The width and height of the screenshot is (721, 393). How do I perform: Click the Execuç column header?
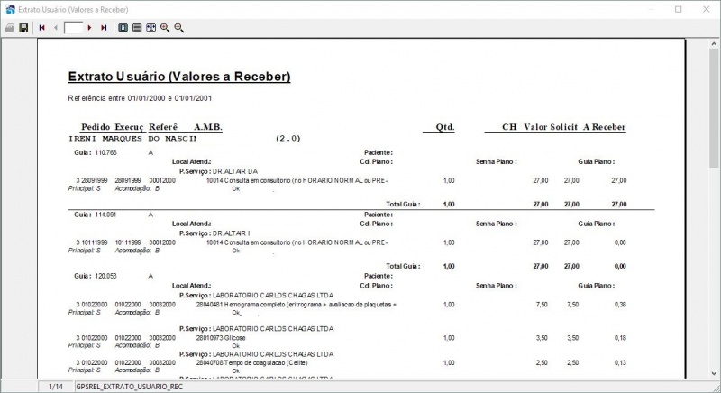pyautogui.click(x=129, y=127)
